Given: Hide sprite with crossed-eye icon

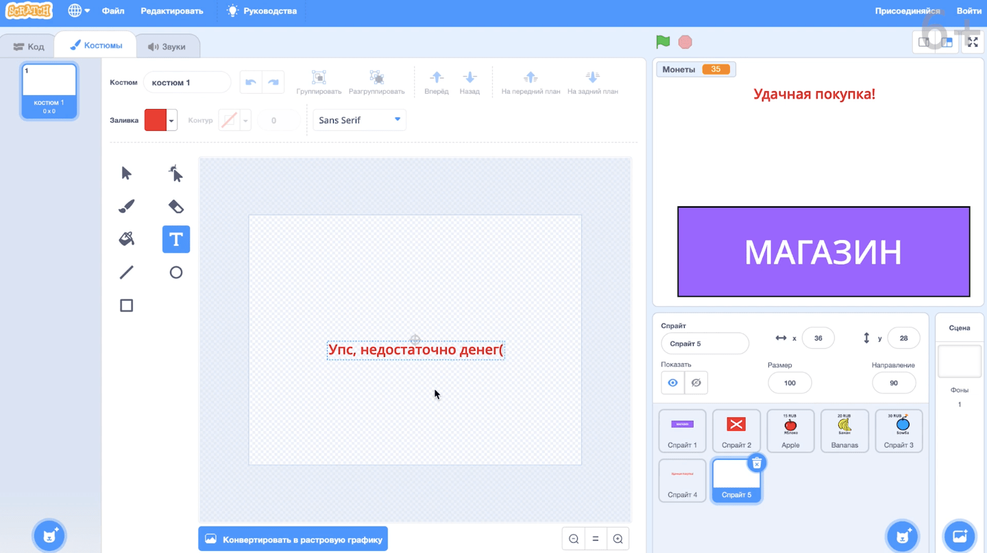Looking at the screenshot, I should coord(696,383).
